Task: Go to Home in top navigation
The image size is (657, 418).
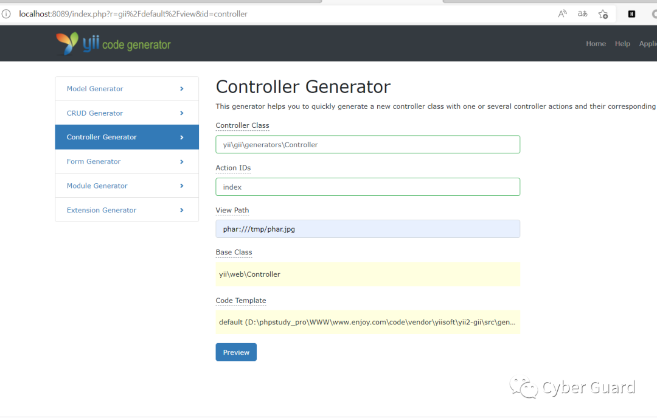Action: click(596, 44)
